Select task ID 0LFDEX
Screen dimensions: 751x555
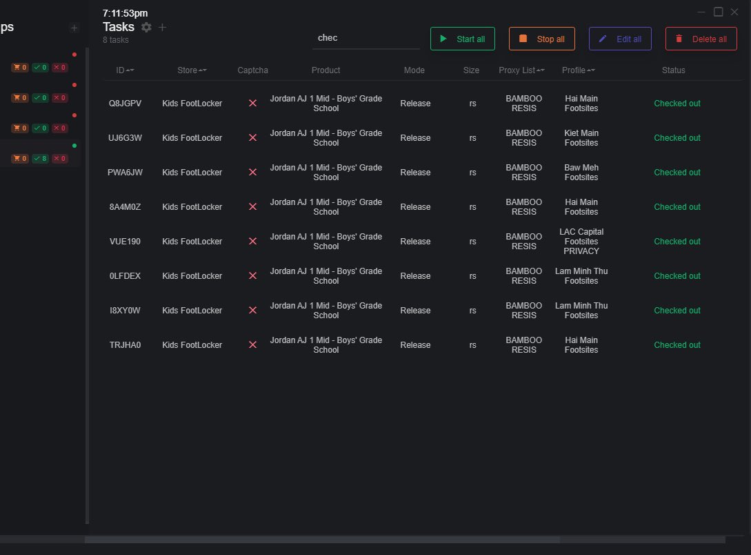pyautogui.click(x=125, y=275)
